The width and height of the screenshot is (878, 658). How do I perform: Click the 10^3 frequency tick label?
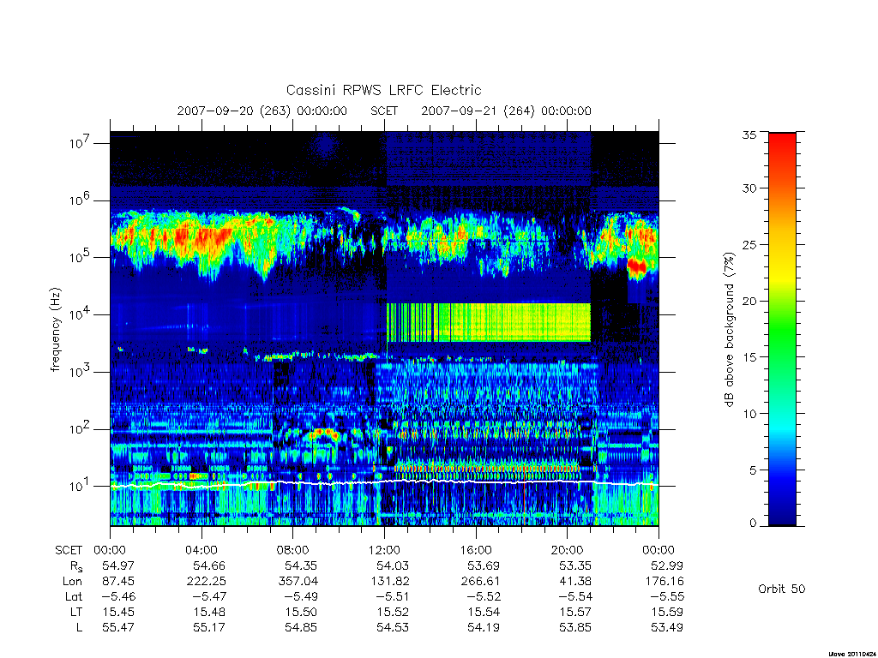coord(81,372)
